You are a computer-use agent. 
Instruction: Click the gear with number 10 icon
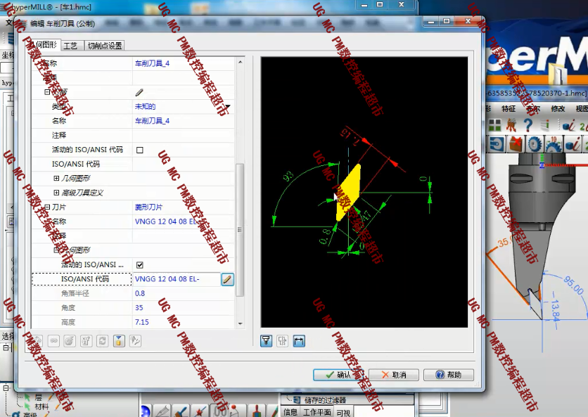pyautogui.click(x=553, y=144)
